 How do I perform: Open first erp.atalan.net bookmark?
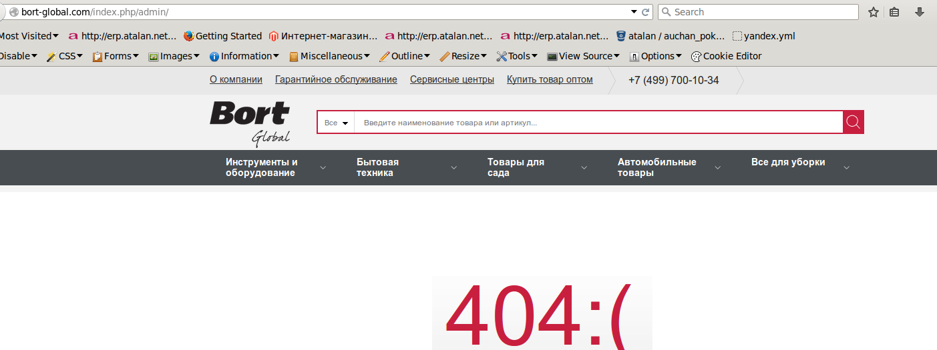123,36
